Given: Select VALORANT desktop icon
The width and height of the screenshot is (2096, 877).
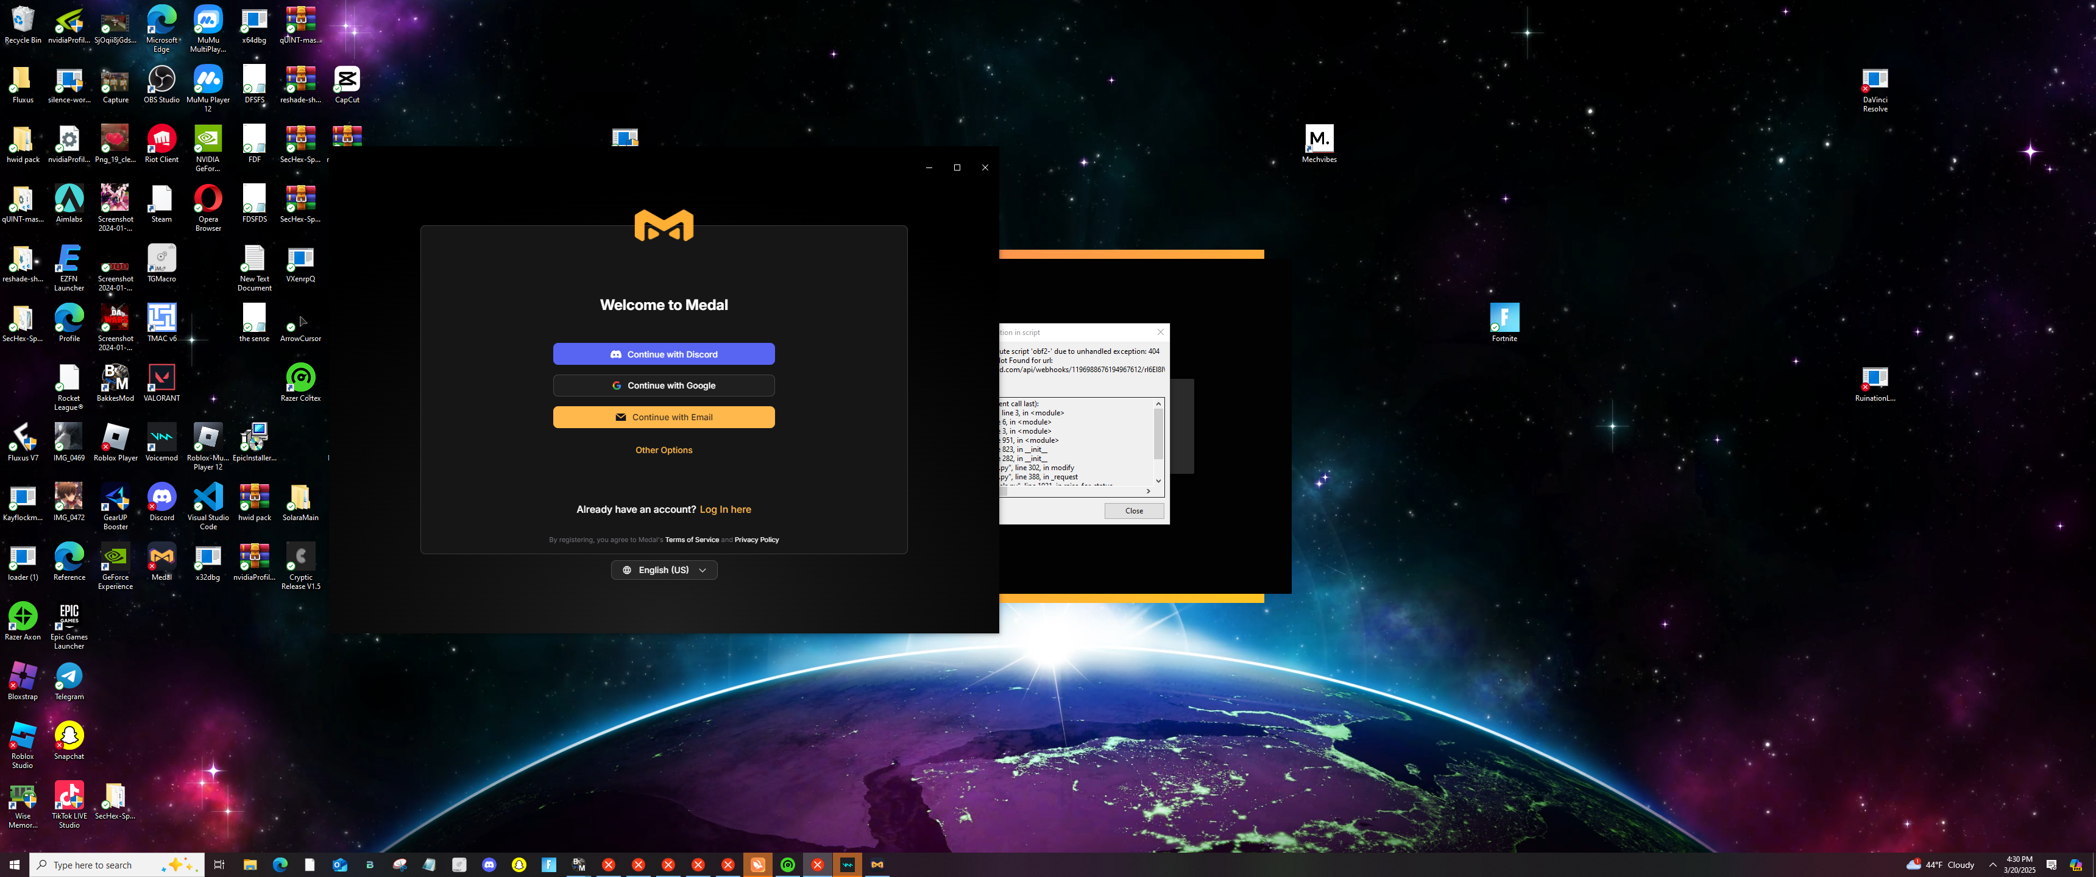Looking at the screenshot, I should (x=161, y=378).
